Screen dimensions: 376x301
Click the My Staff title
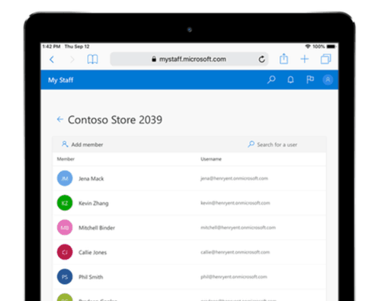coord(61,80)
